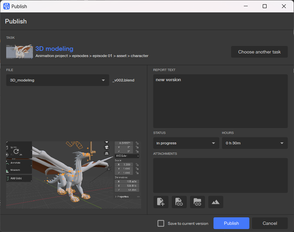
Task: Click the blue Publish button
Action: click(231, 223)
